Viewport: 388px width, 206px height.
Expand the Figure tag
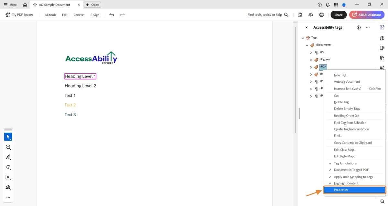pos(311,59)
